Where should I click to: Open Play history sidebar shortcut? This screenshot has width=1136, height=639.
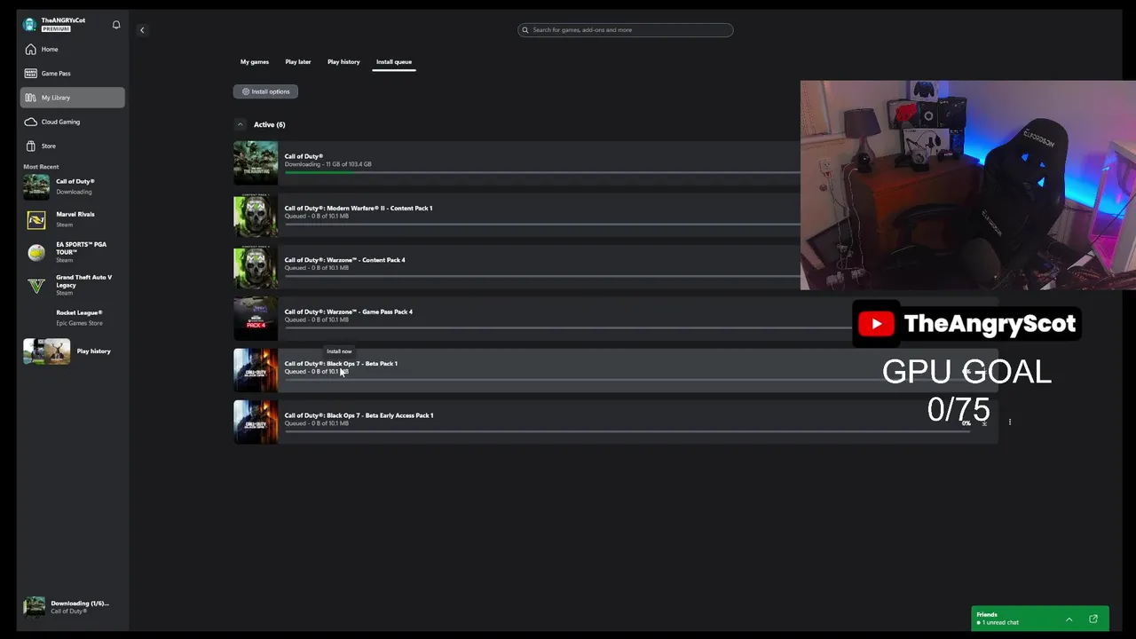tap(73, 351)
